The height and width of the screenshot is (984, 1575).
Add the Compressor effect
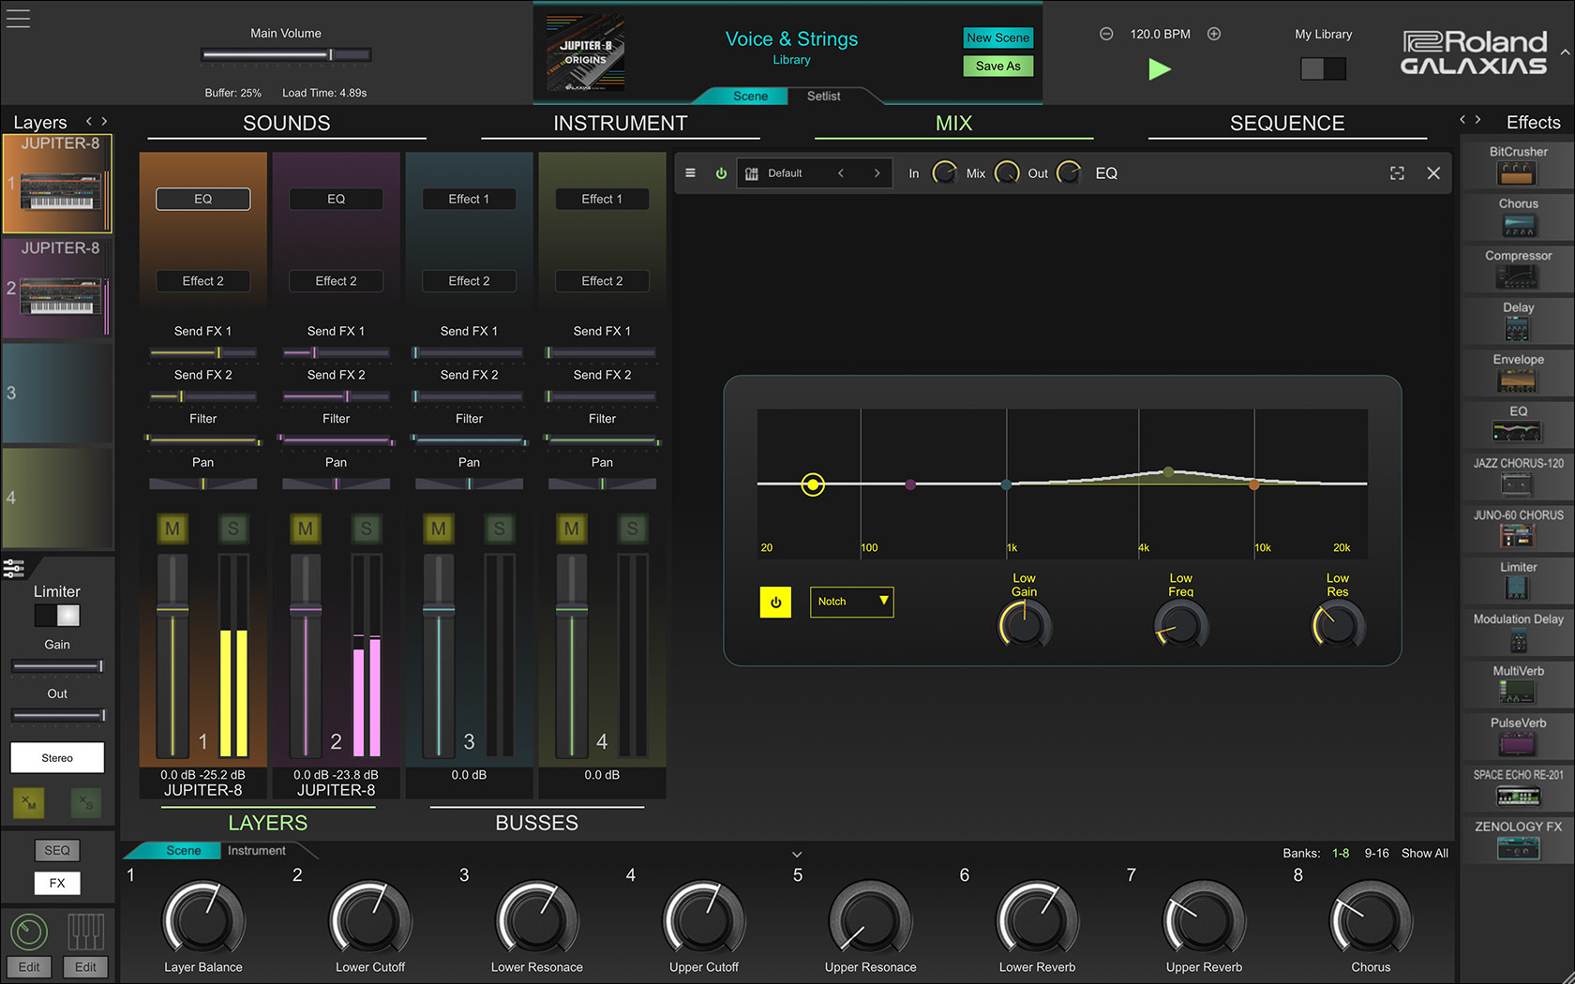tap(1517, 269)
